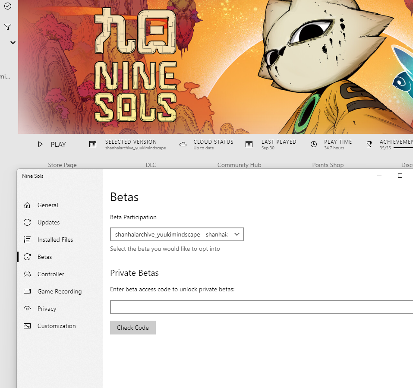Image resolution: width=413 pixels, height=388 pixels.
Task: Click the Game Recording film icon
Action: pyautogui.click(x=27, y=291)
